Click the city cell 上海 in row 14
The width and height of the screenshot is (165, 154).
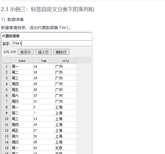coord(66,142)
